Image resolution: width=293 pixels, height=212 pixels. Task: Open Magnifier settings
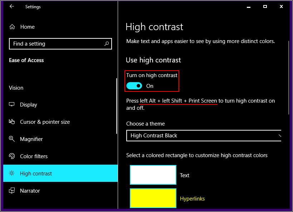click(60, 139)
